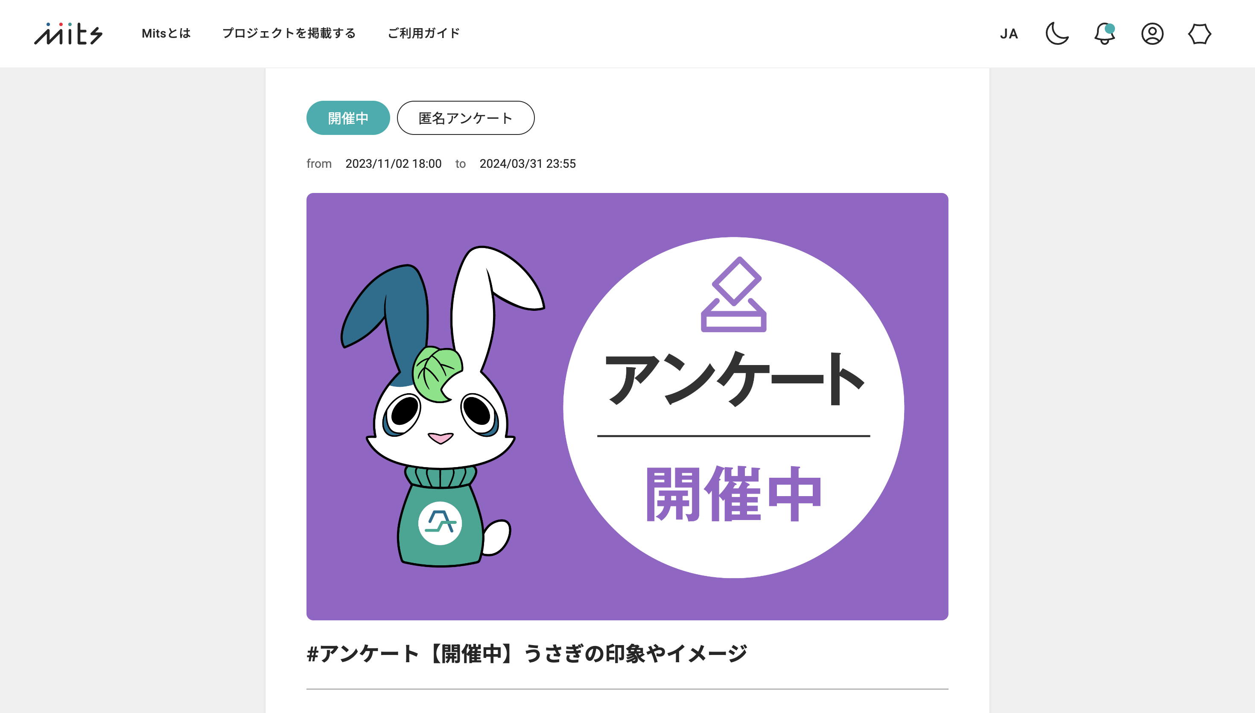The height and width of the screenshot is (713, 1255).
Task: Open notifications bell icon
Action: click(x=1105, y=33)
